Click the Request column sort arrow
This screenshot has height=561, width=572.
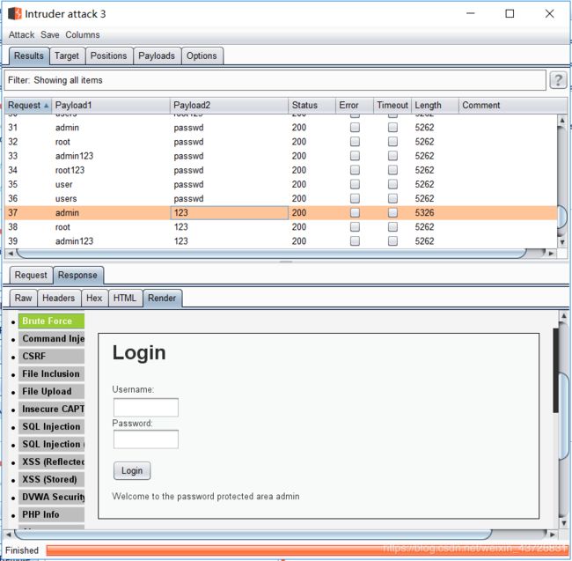[47, 106]
